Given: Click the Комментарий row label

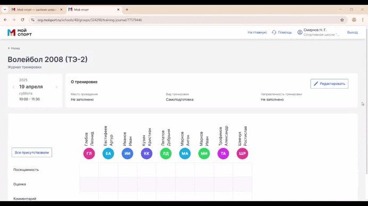Looking at the screenshot, I should point(24,199).
